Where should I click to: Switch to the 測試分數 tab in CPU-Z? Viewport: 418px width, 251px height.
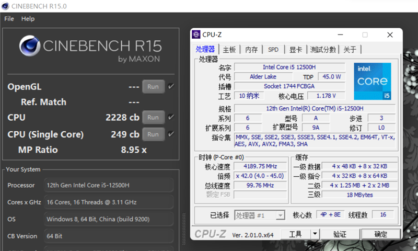[x=323, y=50]
